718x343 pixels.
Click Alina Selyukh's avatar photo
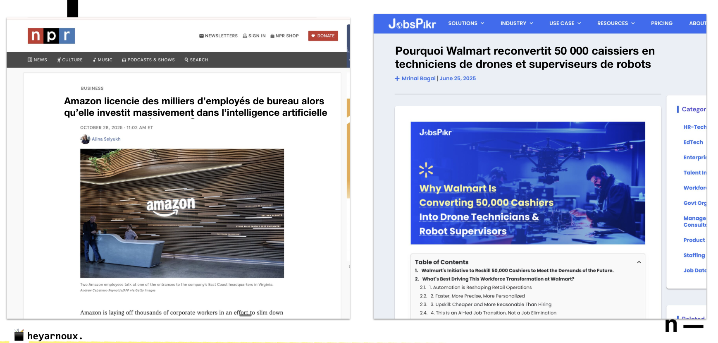click(x=85, y=139)
